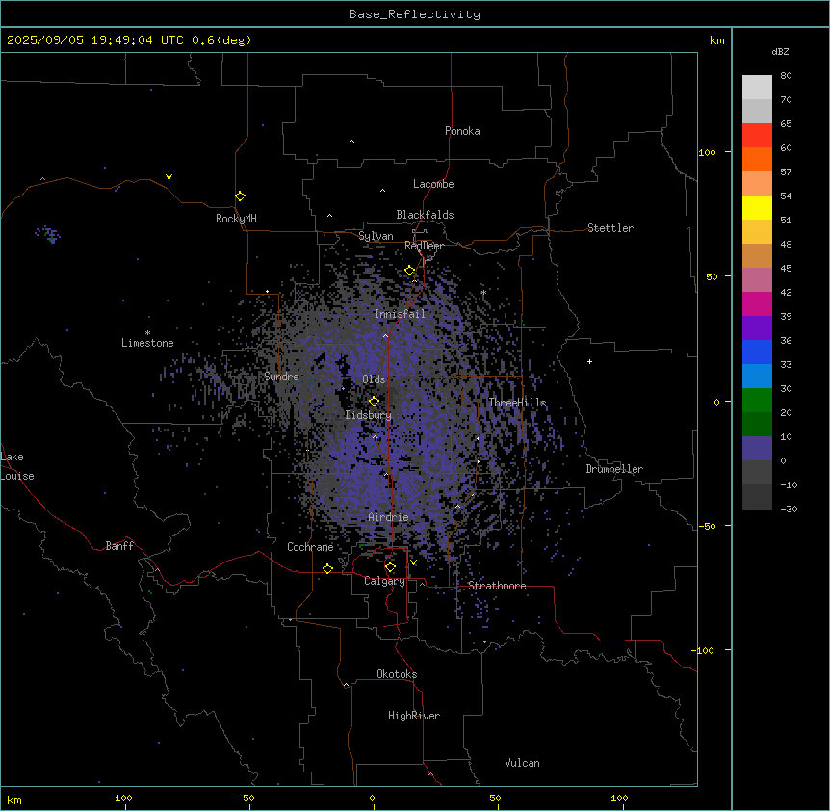Click the Calgary city label
This screenshot has height=811, width=830.
pos(384,581)
